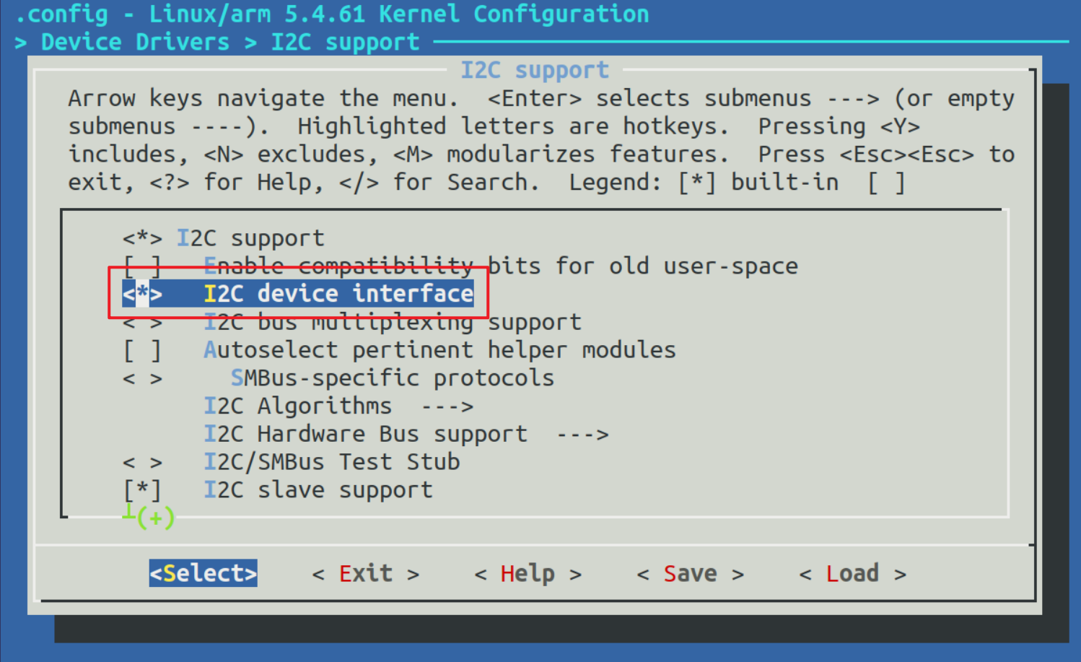The image size is (1081, 662).
Task: Enable Autoselect pertinent helper modules checkbox
Action: click(x=142, y=351)
